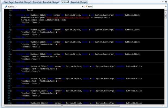Collapse the Button26_Click sub outline
The height and width of the screenshot is (108, 168).
pyautogui.click(x=11, y=103)
